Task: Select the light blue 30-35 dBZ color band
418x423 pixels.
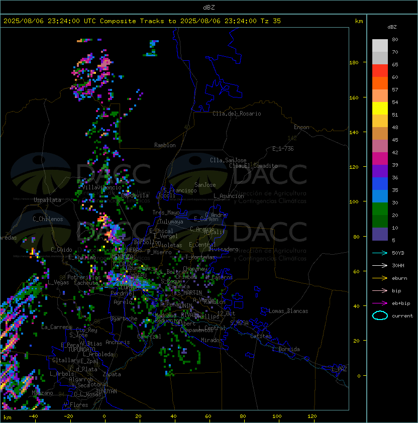Action: [380, 196]
